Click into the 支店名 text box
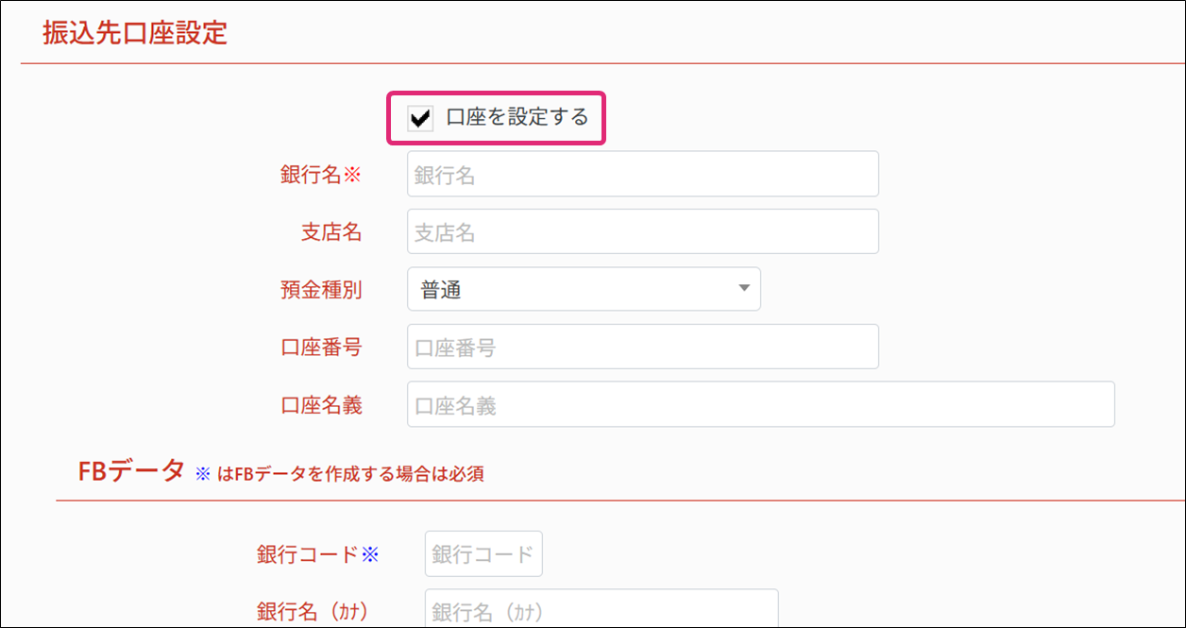Viewport: 1186px width, 628px height. click(642, 232)
